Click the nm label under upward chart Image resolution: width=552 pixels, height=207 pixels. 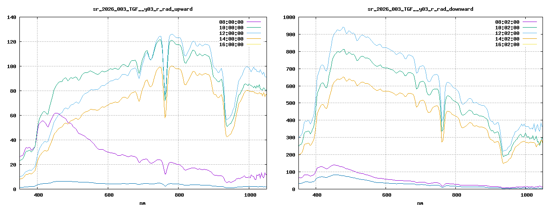[143, 202]
